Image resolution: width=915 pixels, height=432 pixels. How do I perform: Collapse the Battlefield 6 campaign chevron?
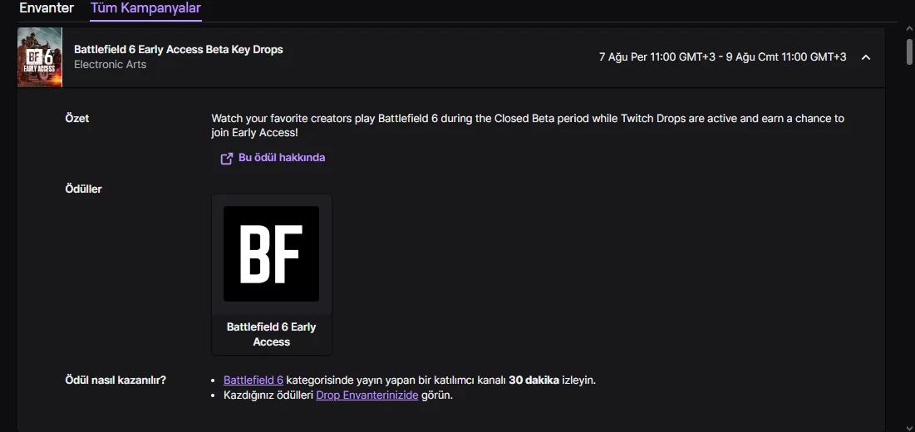[x=866, y=57]
